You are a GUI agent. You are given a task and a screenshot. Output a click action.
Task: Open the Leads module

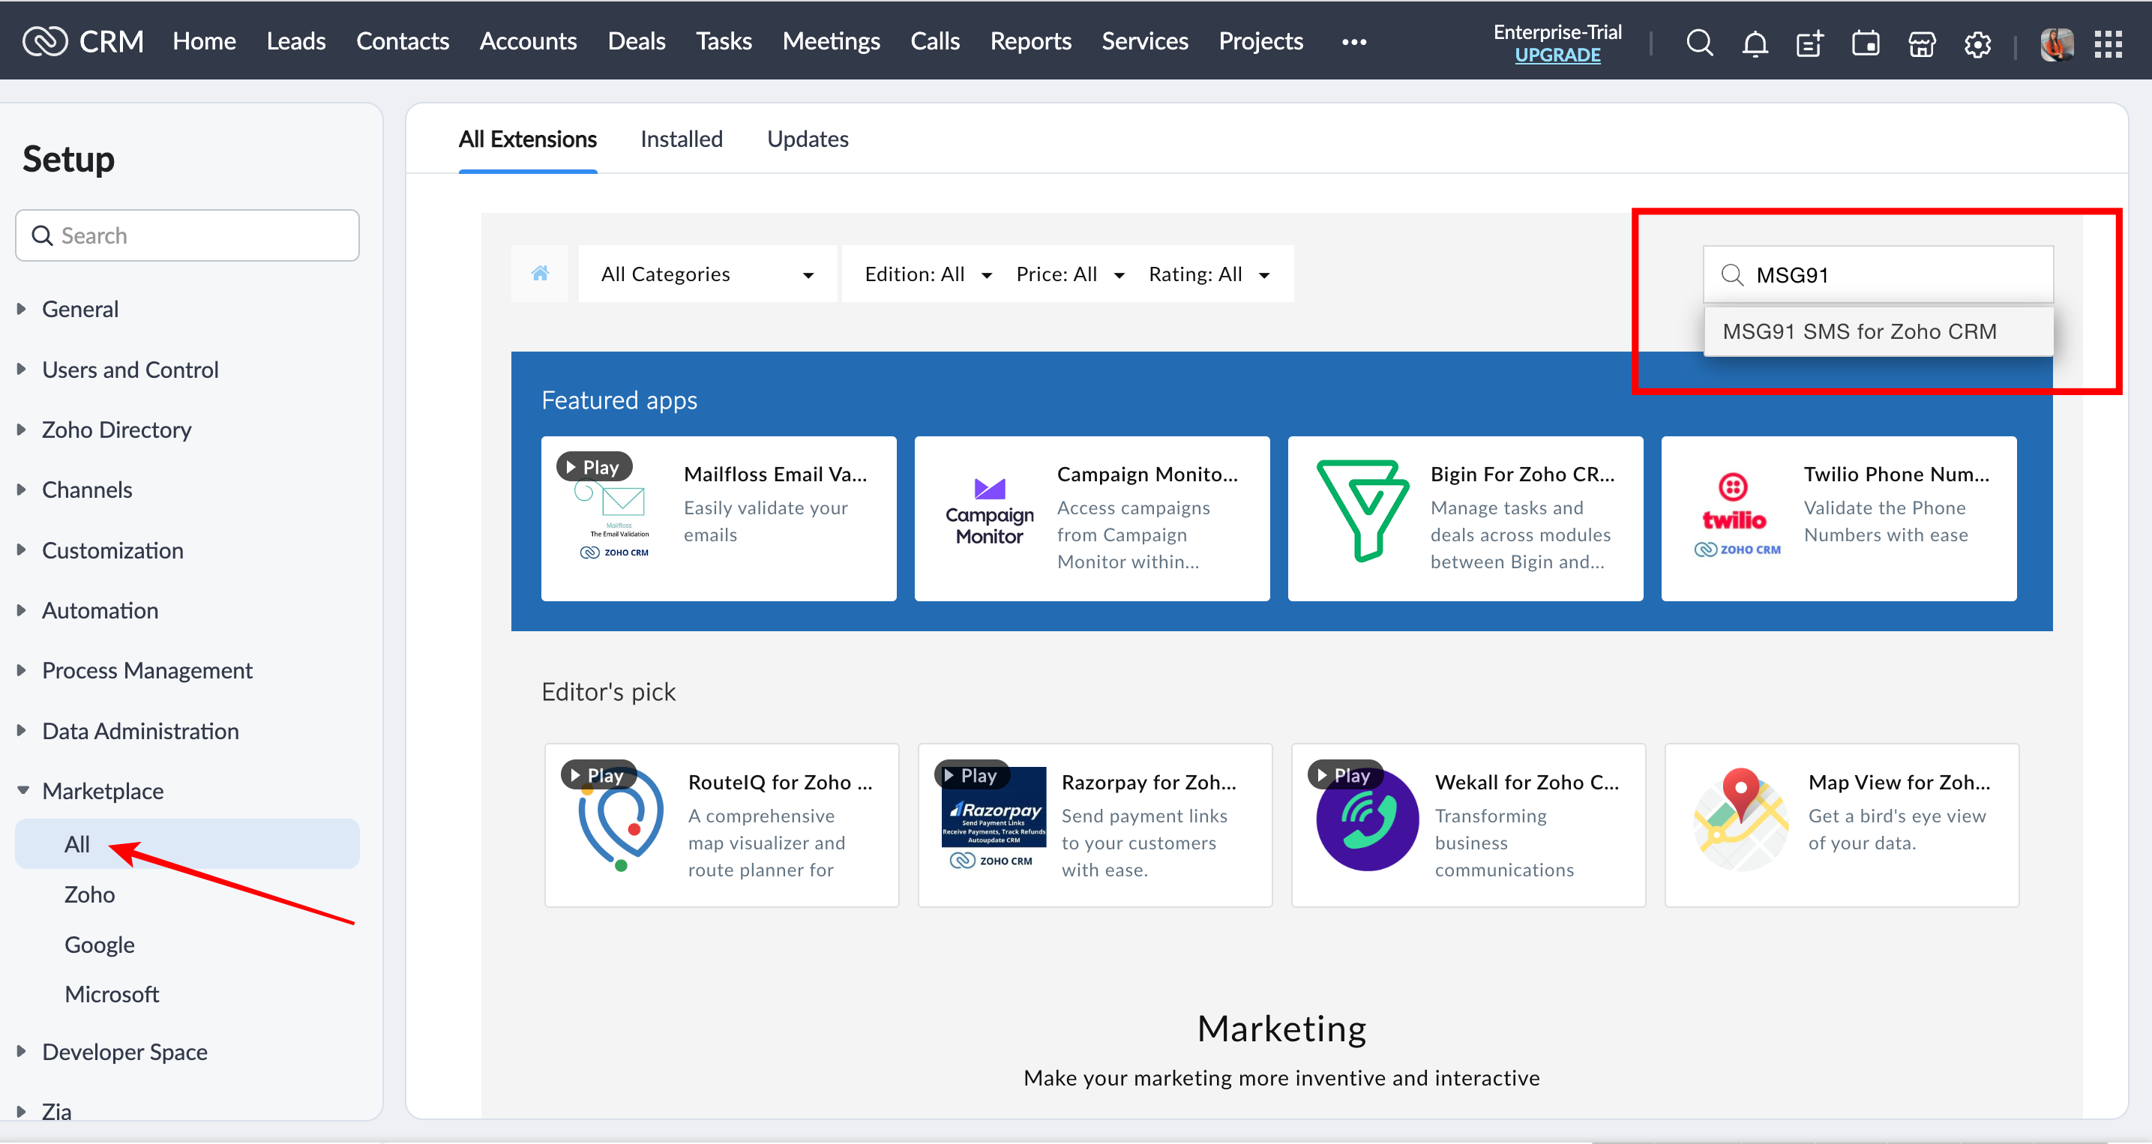tap(295, 41)
